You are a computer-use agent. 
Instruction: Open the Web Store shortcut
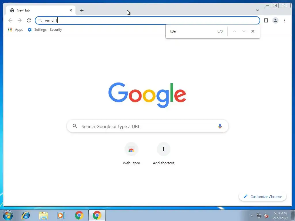131,154
